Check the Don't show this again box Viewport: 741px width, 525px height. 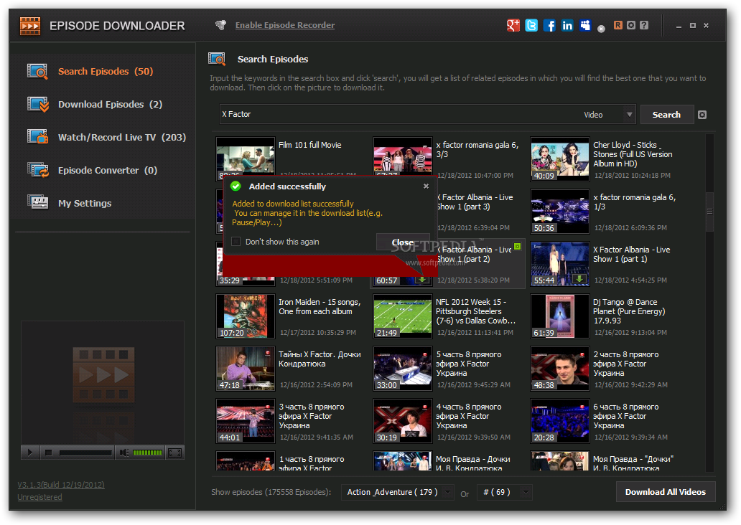236,241
